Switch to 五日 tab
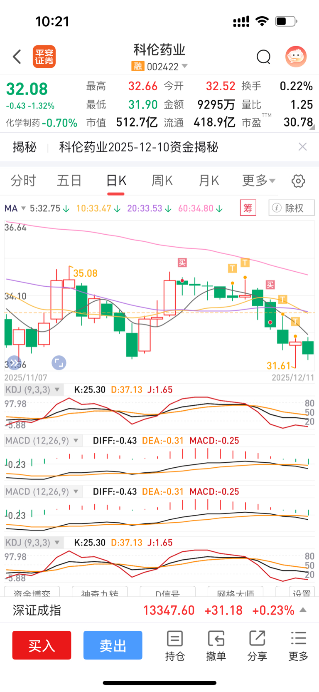Image resolution: width=319 pixels, height=692 pixels. 69,181
